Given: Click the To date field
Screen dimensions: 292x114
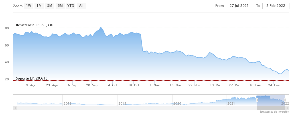Looking at the screenshot, I should point(276,6).
